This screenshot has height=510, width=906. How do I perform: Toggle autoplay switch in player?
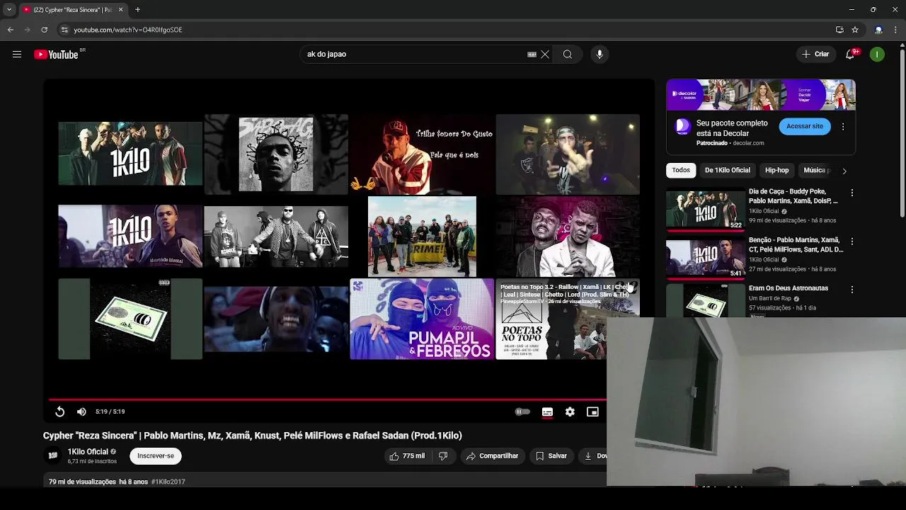coord(522,412)
